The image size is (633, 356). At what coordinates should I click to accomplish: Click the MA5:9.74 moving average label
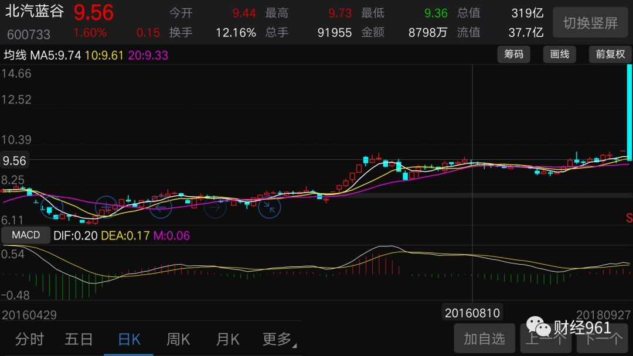pyautogui.click(x=56, y=55)
